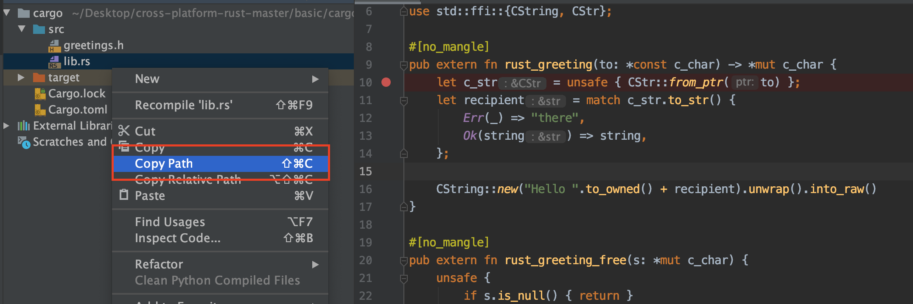Click the into_raw() call on line 16

843,189
